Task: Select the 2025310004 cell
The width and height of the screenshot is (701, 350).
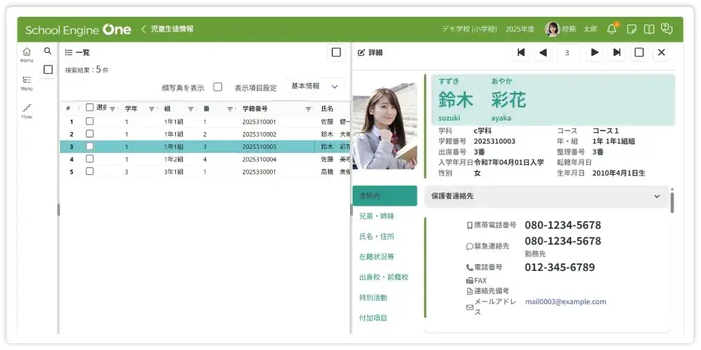Action: tap(259, 159)
